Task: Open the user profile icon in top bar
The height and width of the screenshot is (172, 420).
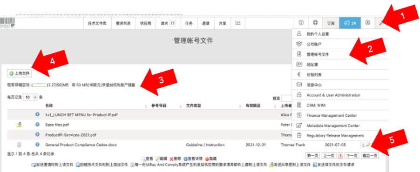Action: pos(368,23)
